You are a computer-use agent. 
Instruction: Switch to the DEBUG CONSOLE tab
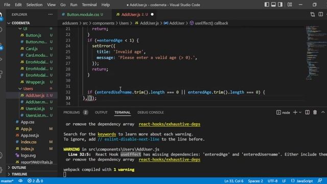point(150,112)
